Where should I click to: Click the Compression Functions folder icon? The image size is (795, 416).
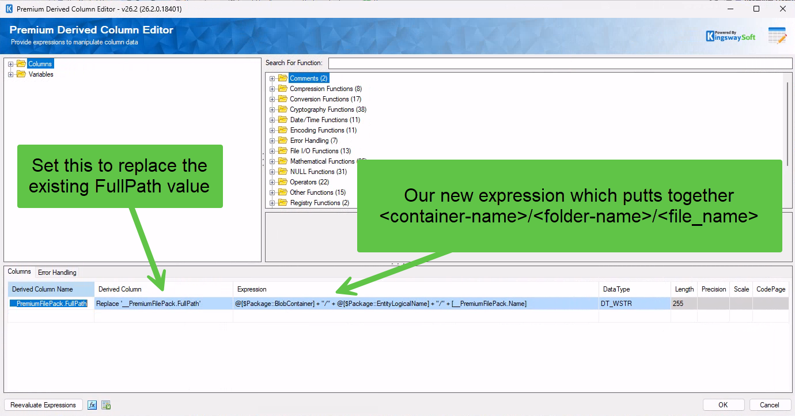point(282,89)
